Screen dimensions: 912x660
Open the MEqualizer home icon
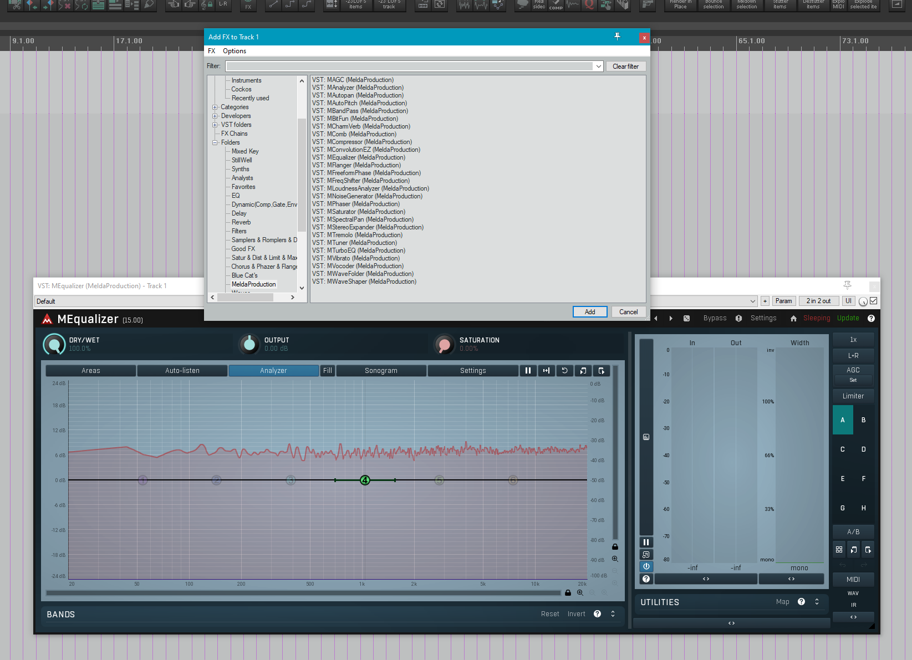[x=793, y=319]
